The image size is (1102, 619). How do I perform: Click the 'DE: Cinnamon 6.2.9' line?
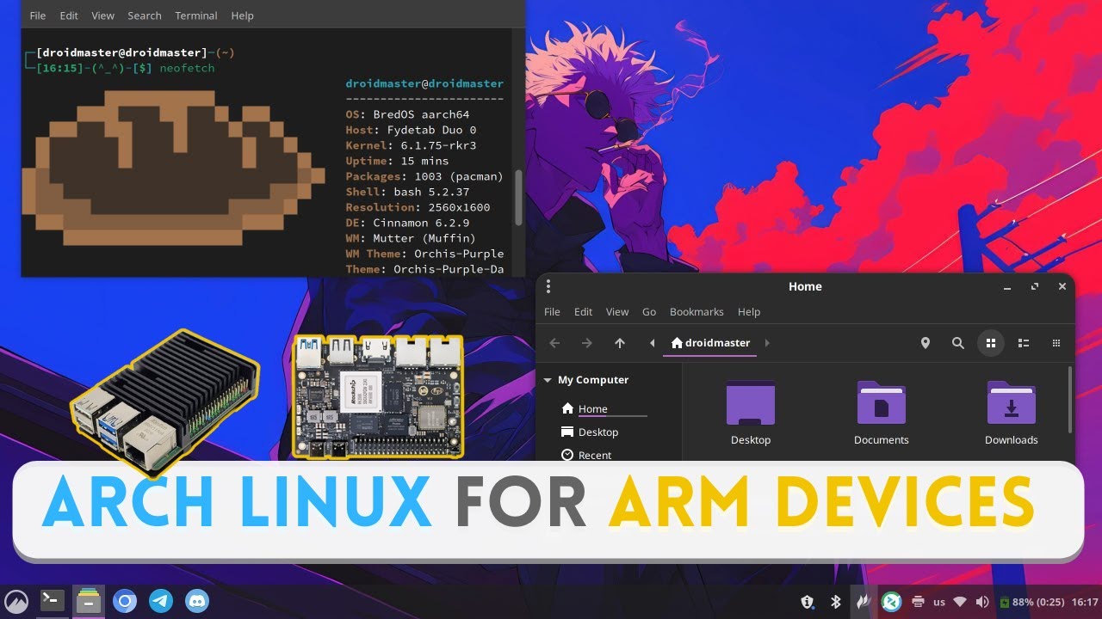[407, 223]
